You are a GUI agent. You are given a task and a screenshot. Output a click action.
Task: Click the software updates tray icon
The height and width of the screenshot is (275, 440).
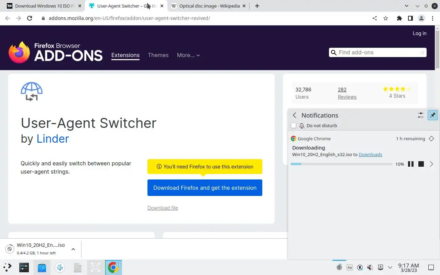pos(360,267)
